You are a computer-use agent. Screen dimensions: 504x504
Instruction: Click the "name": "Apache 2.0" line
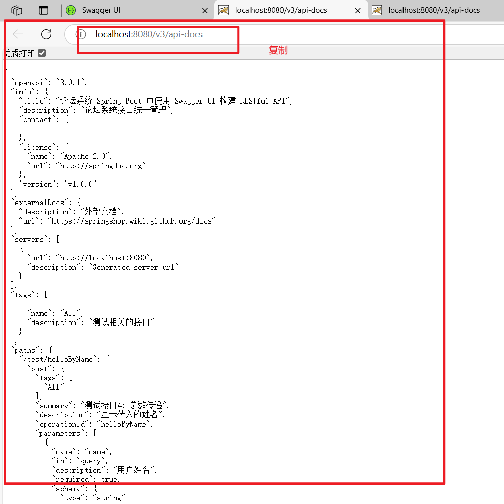(x=69, y=156)
